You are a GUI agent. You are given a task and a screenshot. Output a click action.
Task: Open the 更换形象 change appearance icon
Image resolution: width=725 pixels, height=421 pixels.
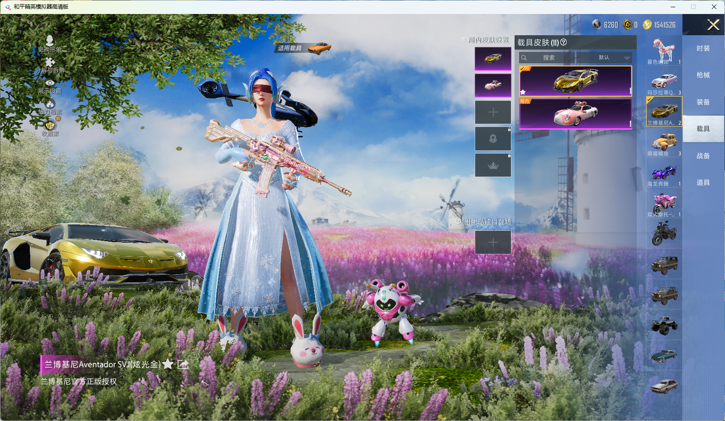pyautogui.click(x=50, y=41)
